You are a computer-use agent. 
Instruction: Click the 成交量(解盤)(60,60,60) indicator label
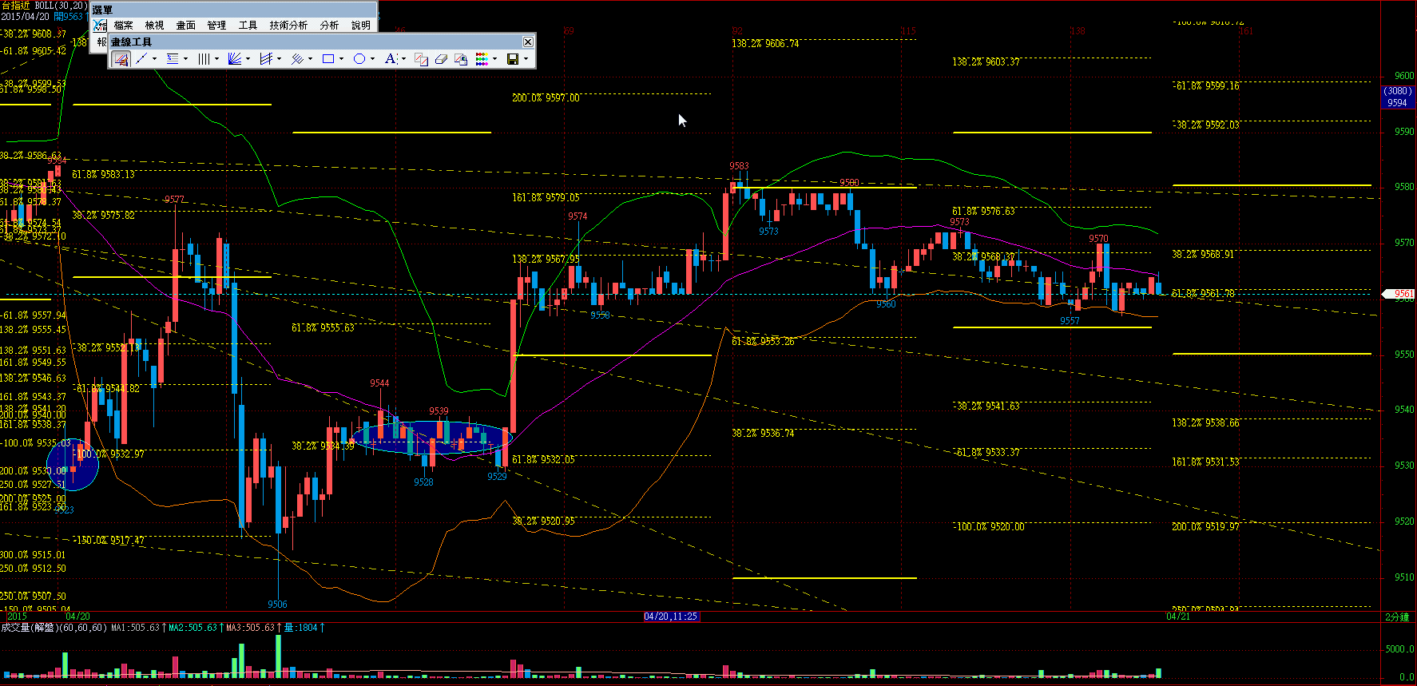coord(54,628)
